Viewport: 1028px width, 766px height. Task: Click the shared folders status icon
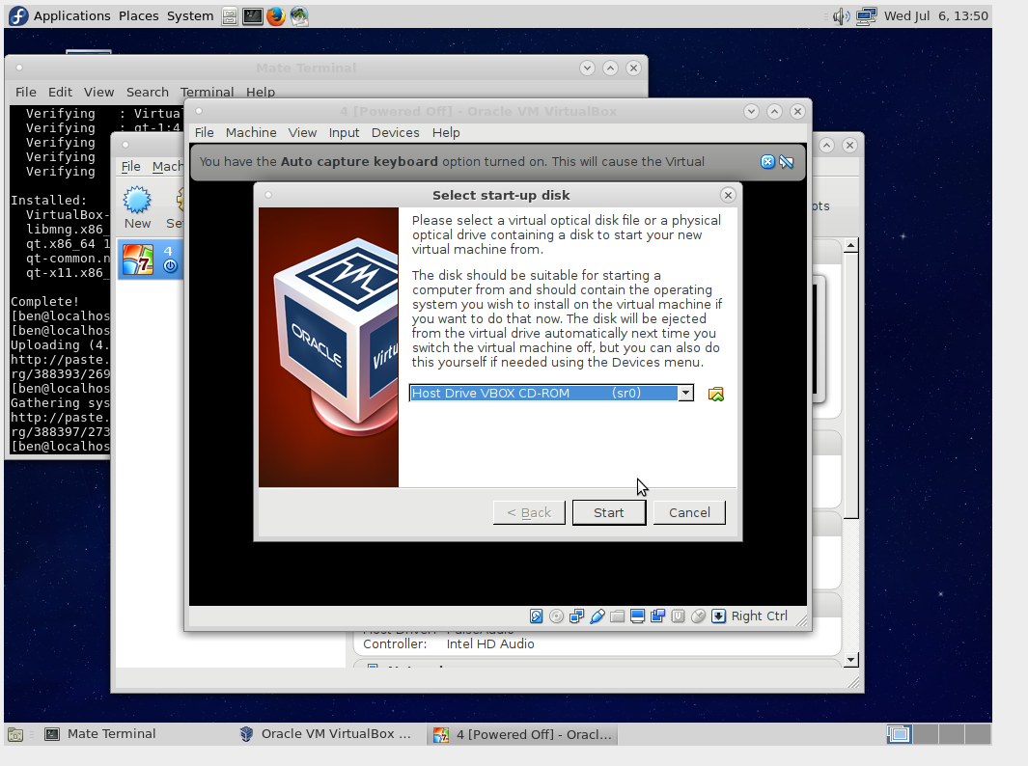tap(617, 616)
